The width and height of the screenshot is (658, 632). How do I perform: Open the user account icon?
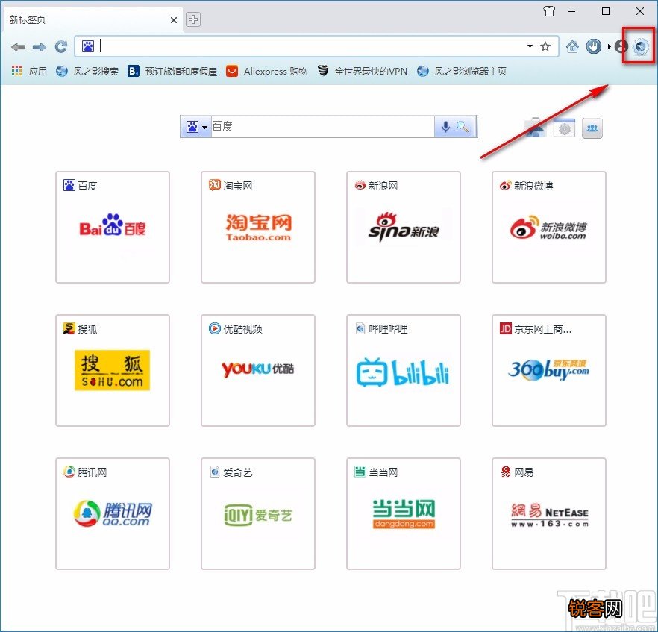tap(621, 46)
